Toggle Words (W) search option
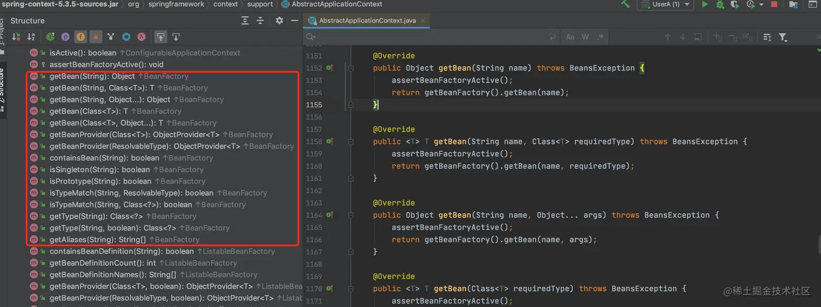The image size is (821, 307). pyautogui.click(x=585, y=37)
